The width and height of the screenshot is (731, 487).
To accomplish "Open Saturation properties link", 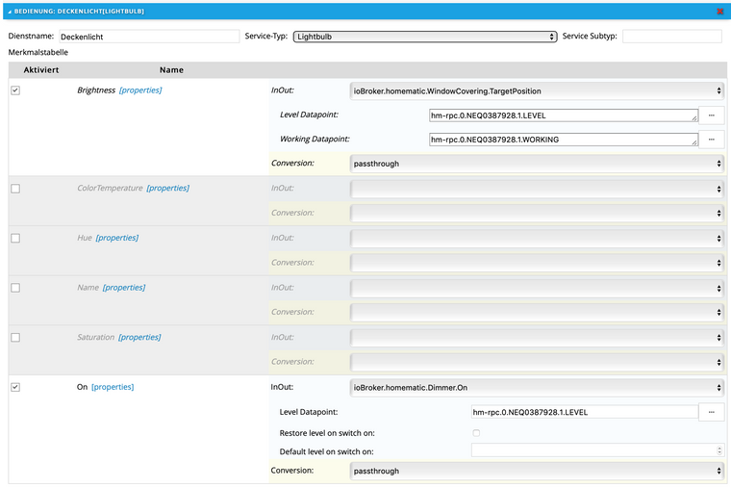I will pyautogui.click(x=139, y=338).
